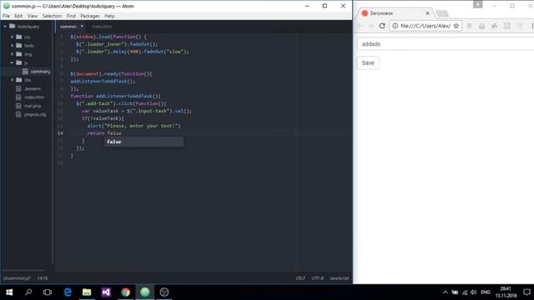Screen dimensions: 534x300
Task: Open the Chrome three-dot menu
Action: click(532, 26)
